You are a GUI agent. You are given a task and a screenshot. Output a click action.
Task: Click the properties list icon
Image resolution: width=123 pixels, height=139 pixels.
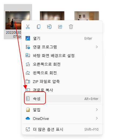click(28, 99)
